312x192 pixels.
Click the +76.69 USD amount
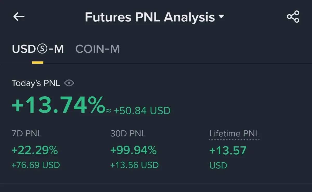click(x=36, y=165)
